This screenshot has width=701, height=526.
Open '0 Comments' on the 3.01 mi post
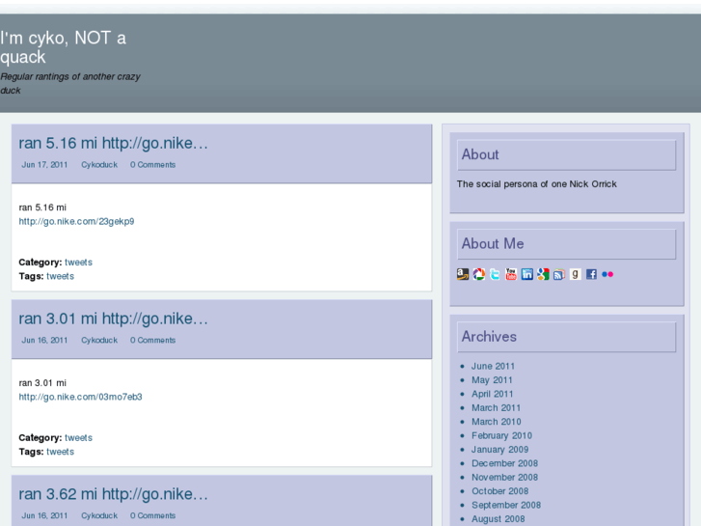coord(153,341)
